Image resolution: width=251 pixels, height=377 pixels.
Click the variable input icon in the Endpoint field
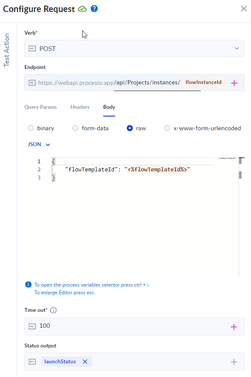pos(32,83)
